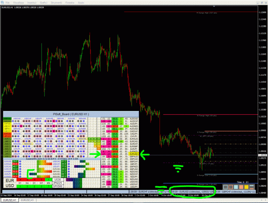Click the green USDJPY 77.0 value cell

(64, 166)
